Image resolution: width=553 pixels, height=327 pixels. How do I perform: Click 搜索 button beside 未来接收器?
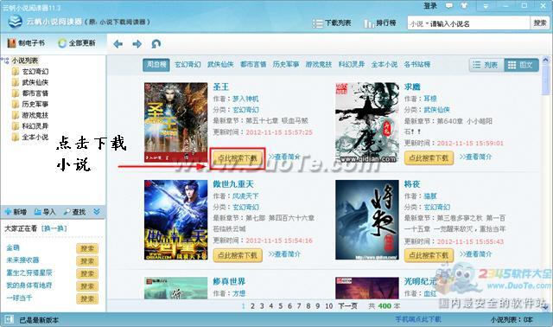[x=86, y=261]
